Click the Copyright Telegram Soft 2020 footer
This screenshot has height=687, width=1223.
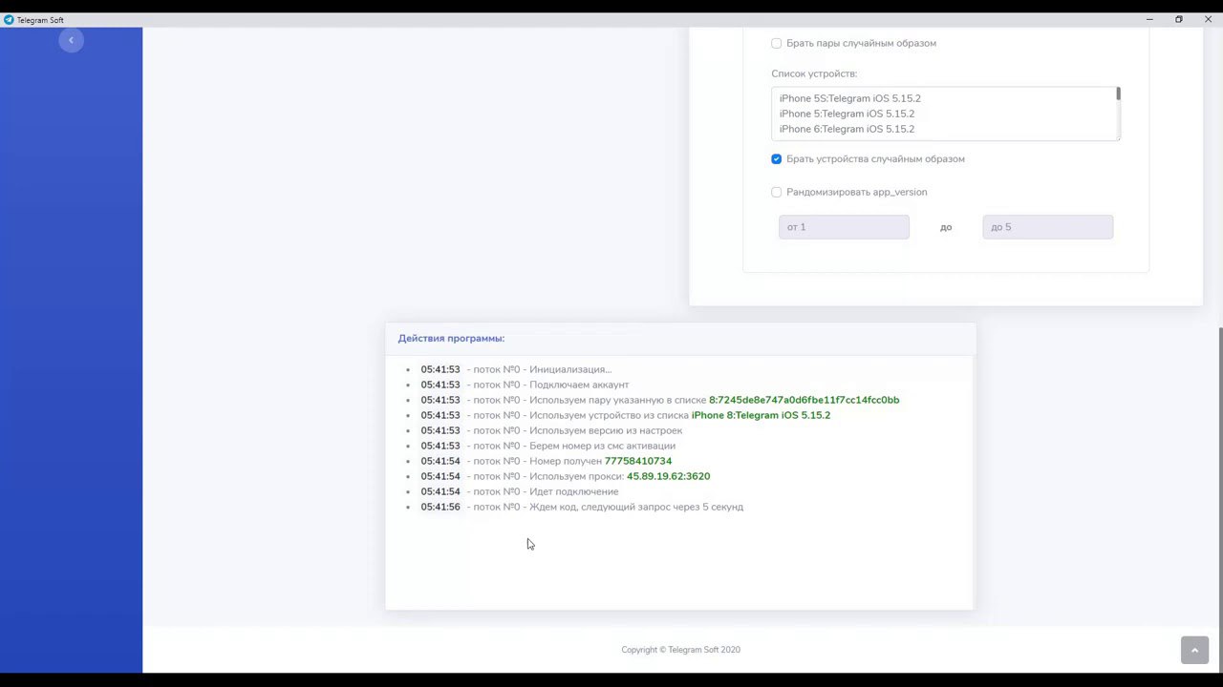click(x=680, y=650)
